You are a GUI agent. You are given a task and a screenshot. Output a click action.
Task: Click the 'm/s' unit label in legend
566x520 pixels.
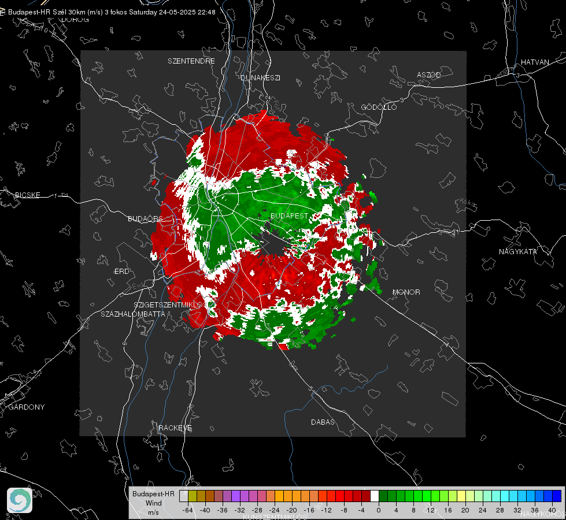click(x=153, y=512)
